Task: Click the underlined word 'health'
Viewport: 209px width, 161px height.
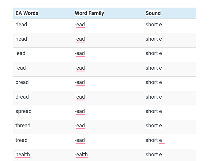Action: (23, 155)
